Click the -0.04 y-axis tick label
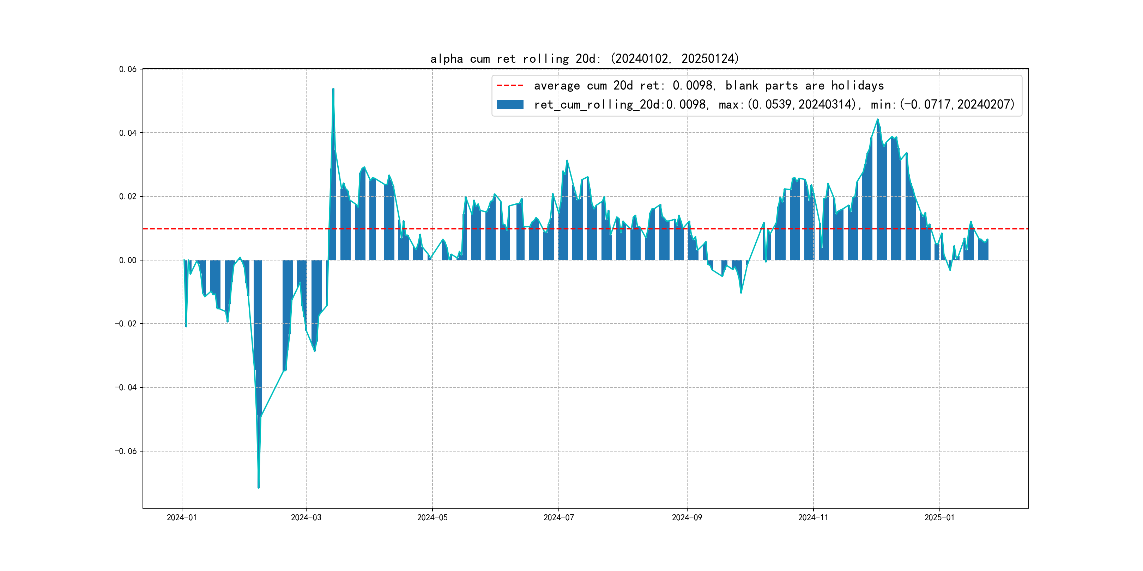The width and height of the screenshot is (1143, 571). point(126,387)
